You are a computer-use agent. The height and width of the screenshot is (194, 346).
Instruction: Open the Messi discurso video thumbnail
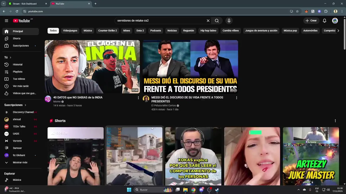coord(190,67)
